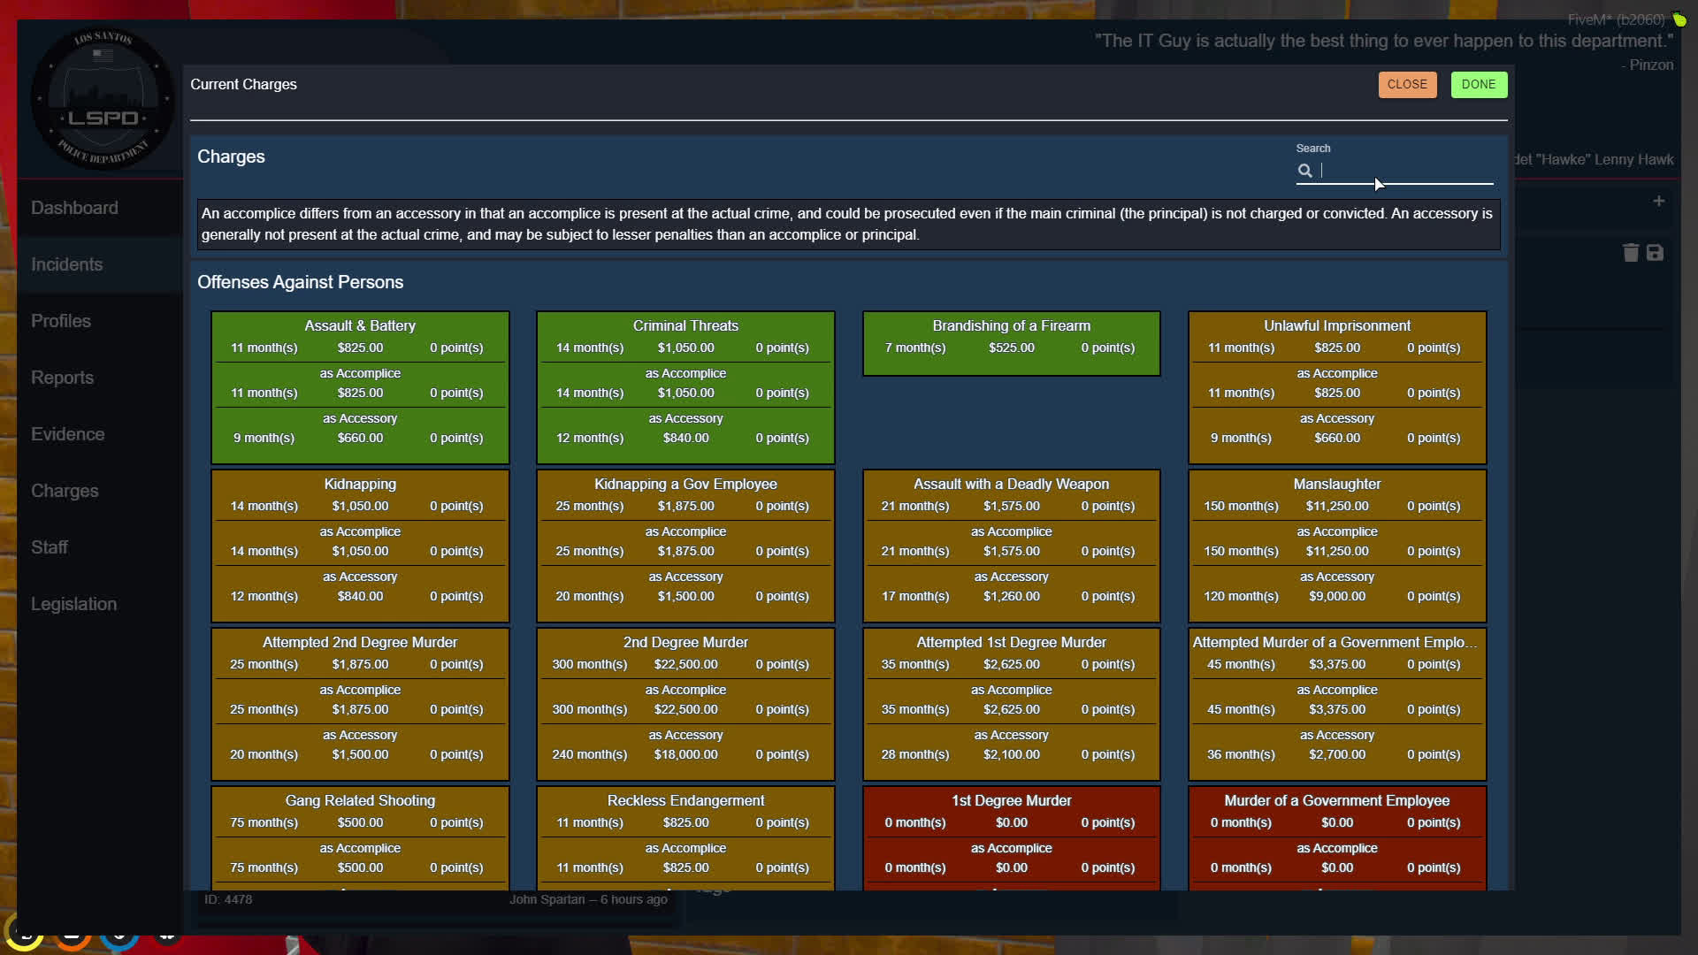Open the Profiles sidebar page

[x=61, y=321]
